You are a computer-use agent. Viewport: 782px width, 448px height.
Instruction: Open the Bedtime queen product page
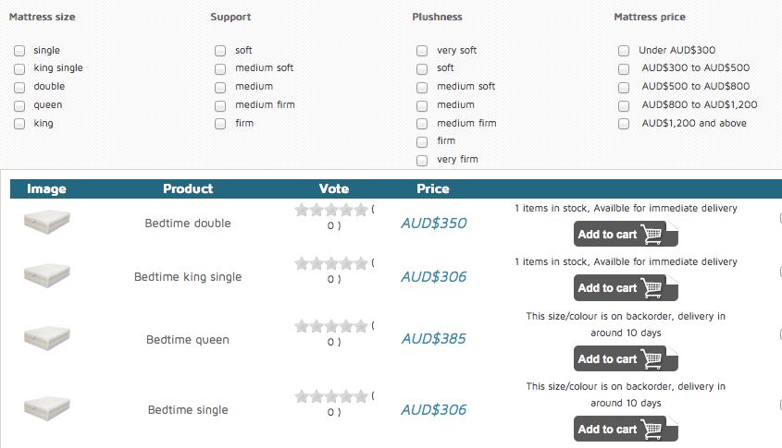click(x=188, y=340)
